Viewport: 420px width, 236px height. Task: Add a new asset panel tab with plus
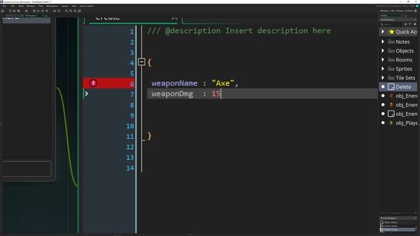point(406,16)
